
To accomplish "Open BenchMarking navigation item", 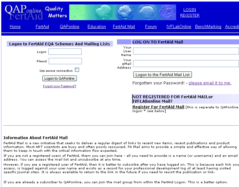I will click(208, 26).
